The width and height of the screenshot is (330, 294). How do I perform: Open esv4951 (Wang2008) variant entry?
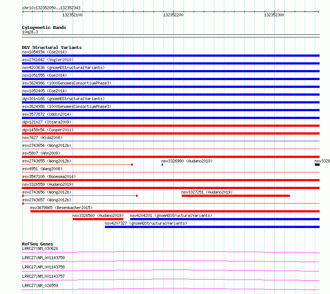tap(42, 169)
